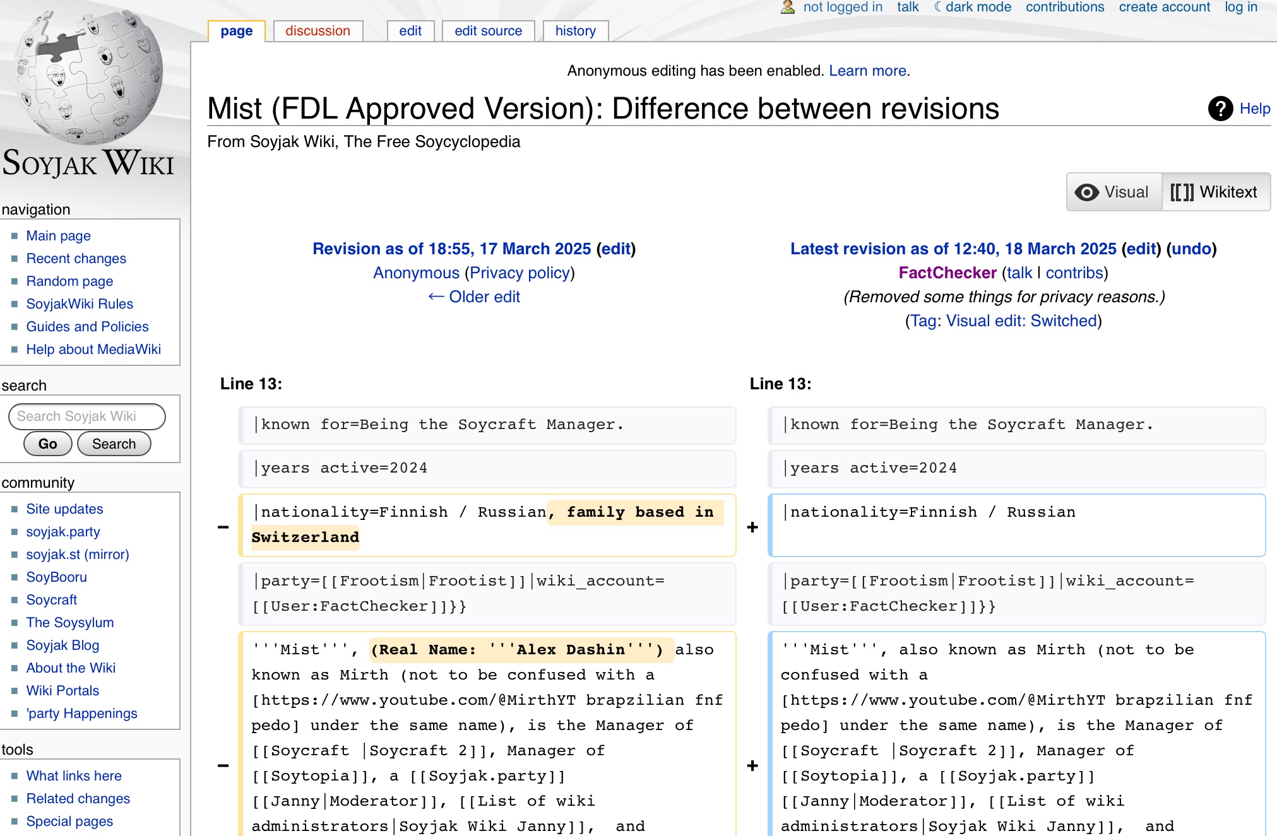Screen dimensions: 1277x836
Task: Switch to Visual diff mode
Action: point(1114,192)
